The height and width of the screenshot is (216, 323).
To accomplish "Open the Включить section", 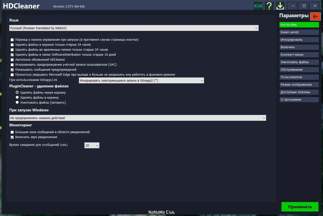I will coord(299,47).
